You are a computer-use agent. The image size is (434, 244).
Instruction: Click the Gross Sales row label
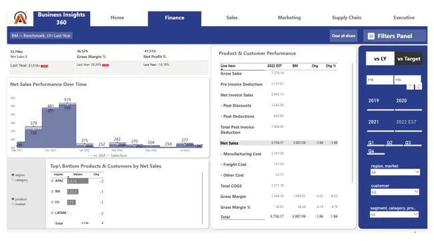[231, 73]
